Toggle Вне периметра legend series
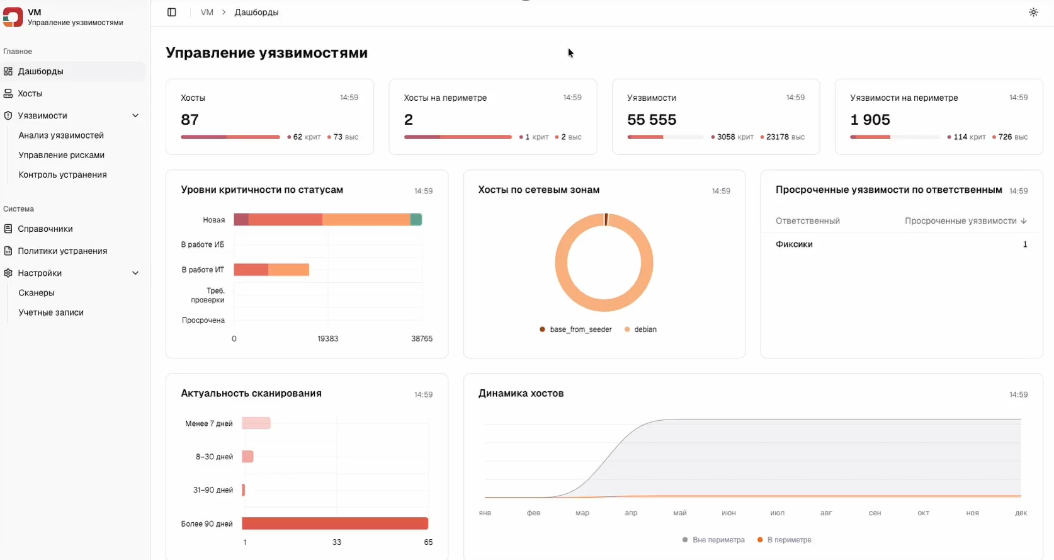 point(713,540)
